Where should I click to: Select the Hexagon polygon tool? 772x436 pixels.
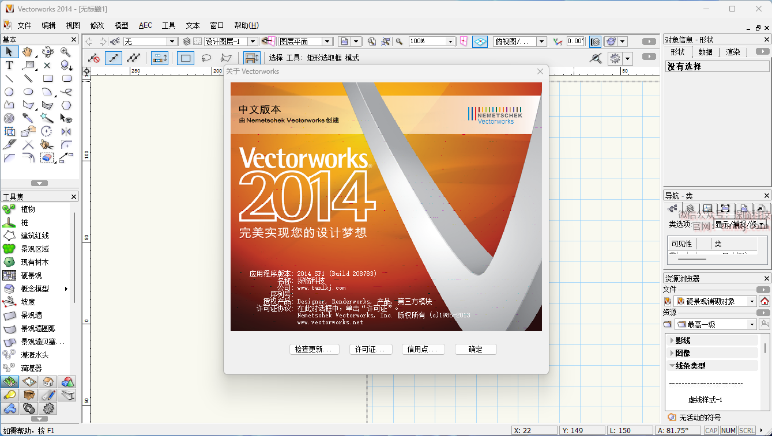[66, 105]
